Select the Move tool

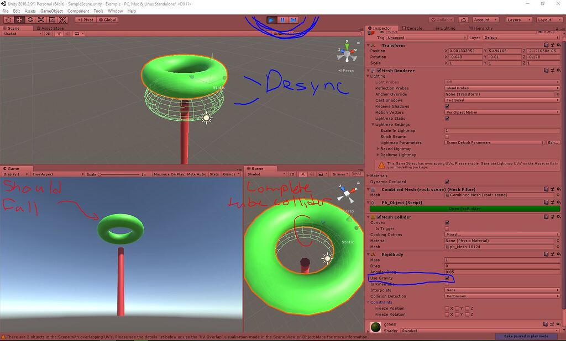[x=19, y=19]
